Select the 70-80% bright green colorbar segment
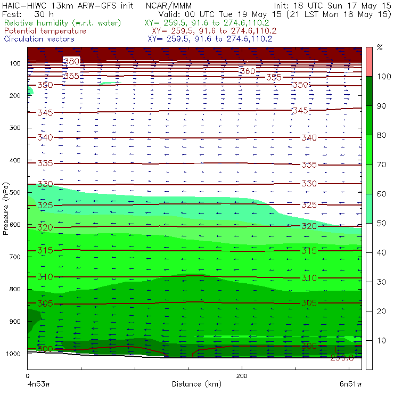 pos(369,150)
